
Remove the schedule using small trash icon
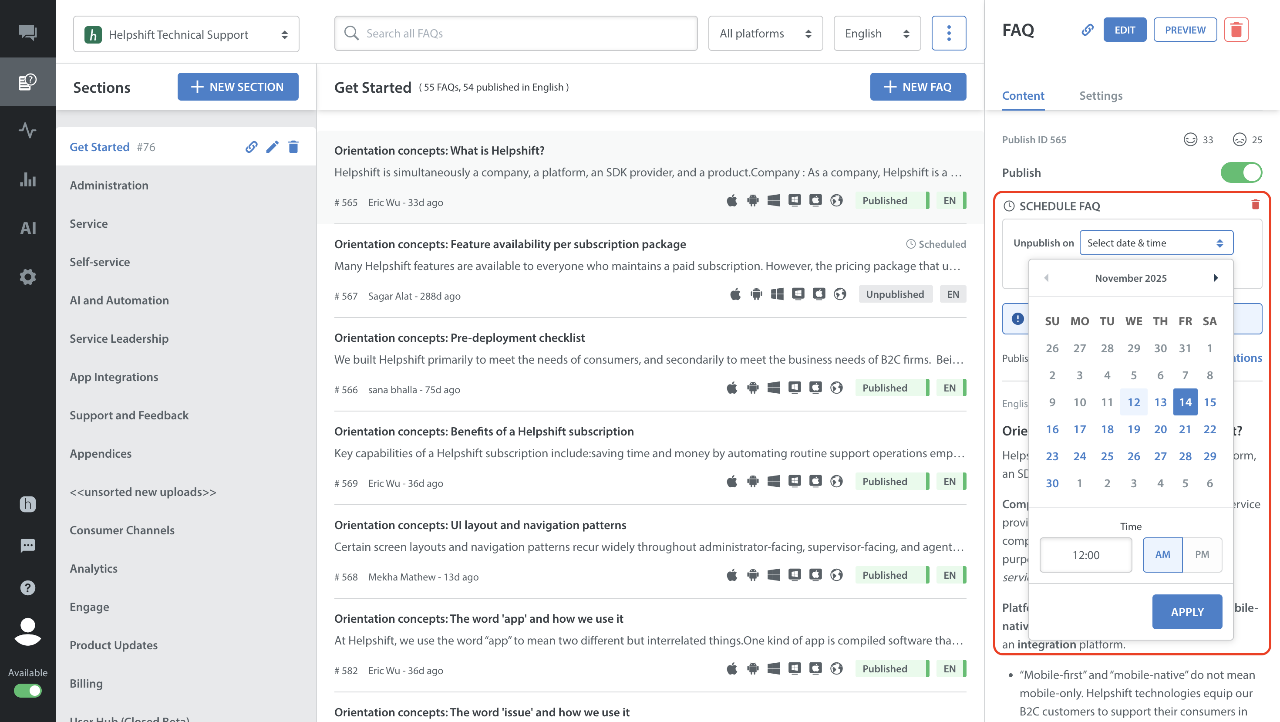1255,205
